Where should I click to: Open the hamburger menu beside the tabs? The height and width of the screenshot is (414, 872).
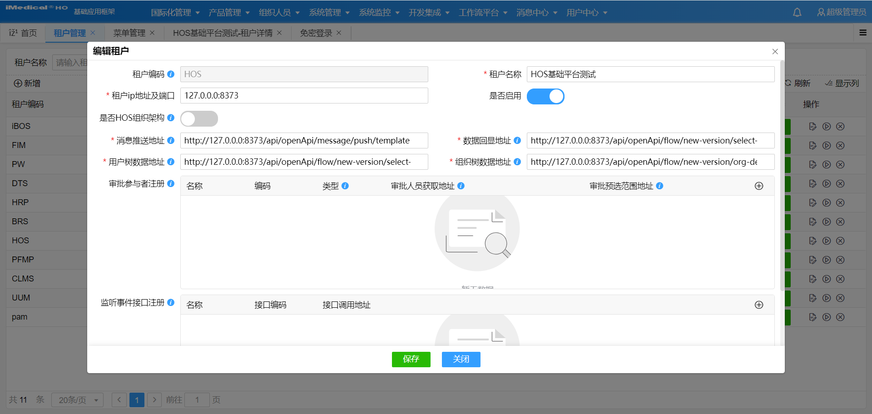[863, 33]
